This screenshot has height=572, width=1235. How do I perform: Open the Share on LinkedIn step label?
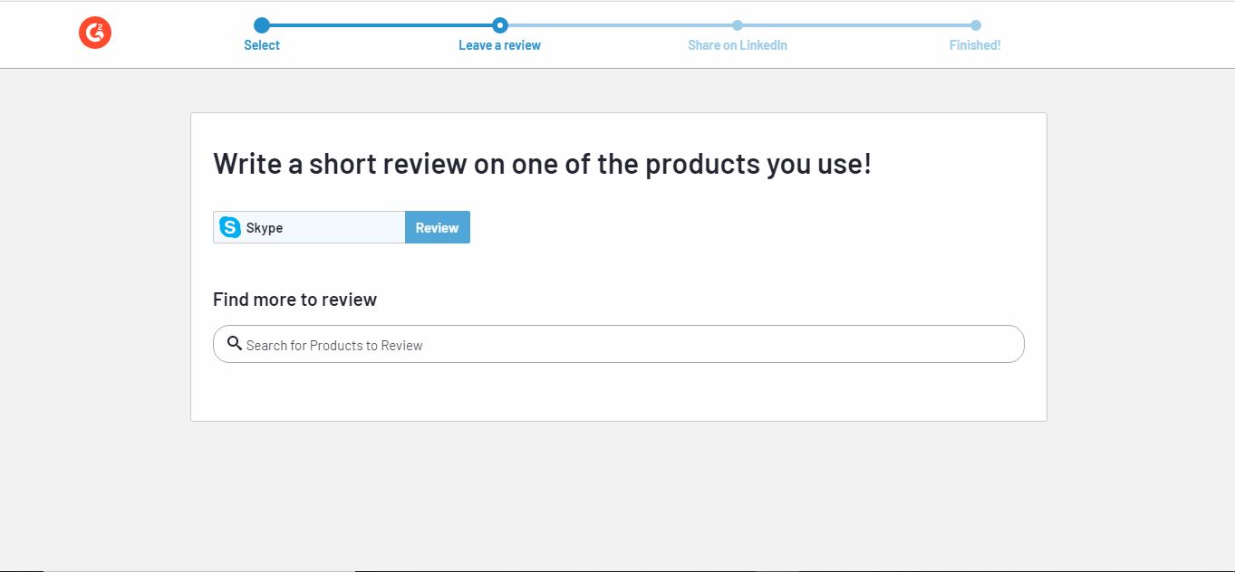point(738,45)
